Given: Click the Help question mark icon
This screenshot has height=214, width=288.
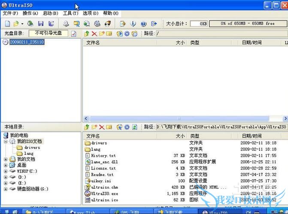Looking at the screenshot, I should 143,24.
